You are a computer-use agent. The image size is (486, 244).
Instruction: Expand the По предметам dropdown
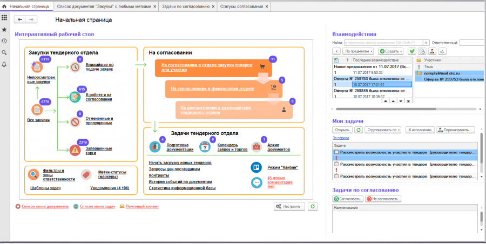click(357, 51)
